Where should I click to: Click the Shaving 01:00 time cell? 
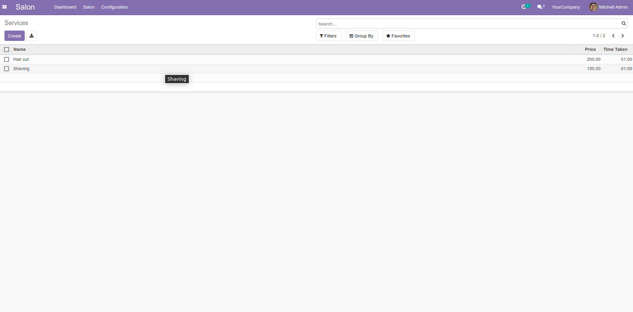click(626, 69)
